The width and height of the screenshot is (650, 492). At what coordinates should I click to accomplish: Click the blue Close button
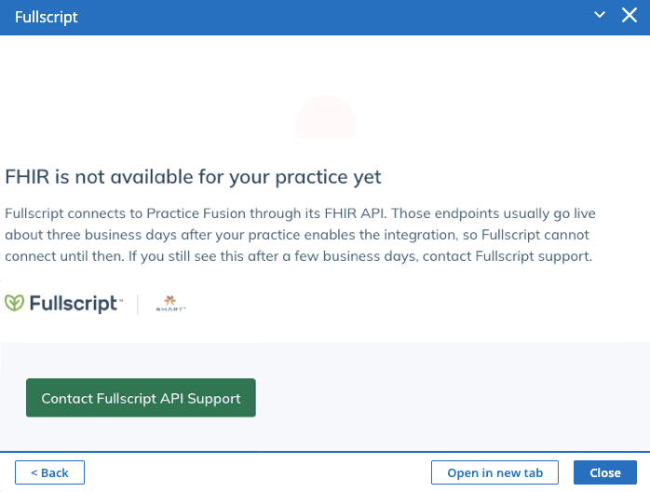coord(604,472)
